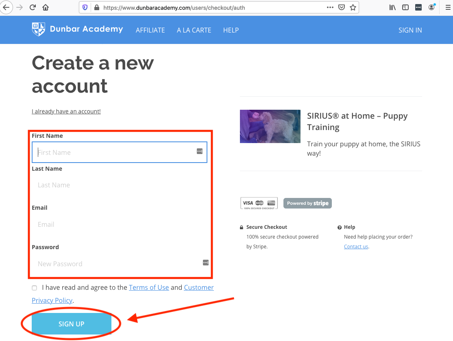The width and height of the screenshot is (453, 341).
Task: Focus the New Password input field
Action: [120, 264]
